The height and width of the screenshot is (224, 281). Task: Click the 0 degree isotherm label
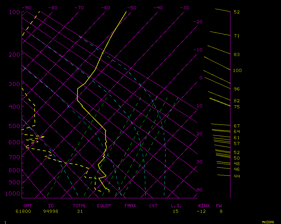click(201, 78)
